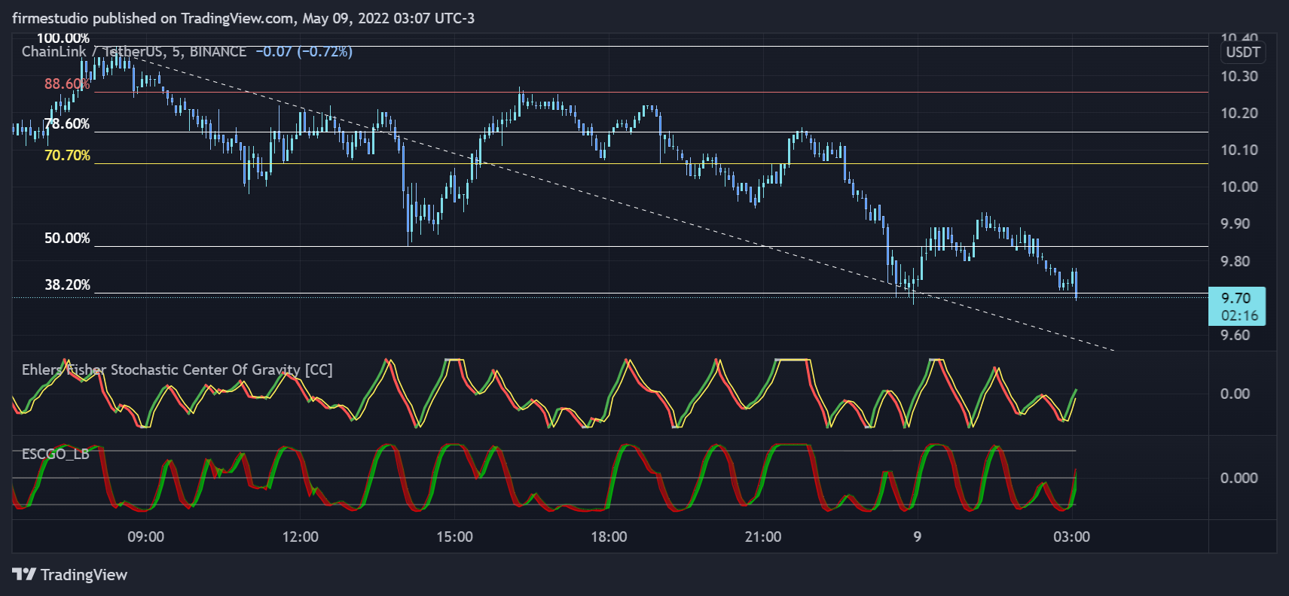1289x596 pixels.
Task: Click the 88.60% Fibonacci level label
Action: (x=67, y=84)
